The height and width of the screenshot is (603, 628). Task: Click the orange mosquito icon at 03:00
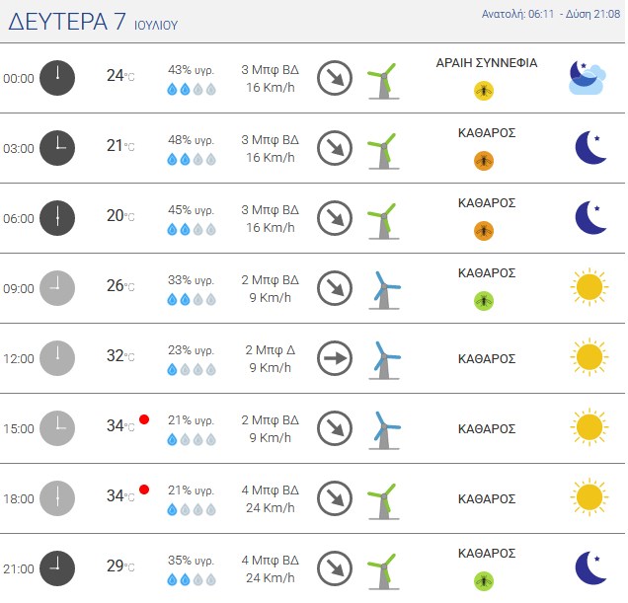[x=484, y=161]
